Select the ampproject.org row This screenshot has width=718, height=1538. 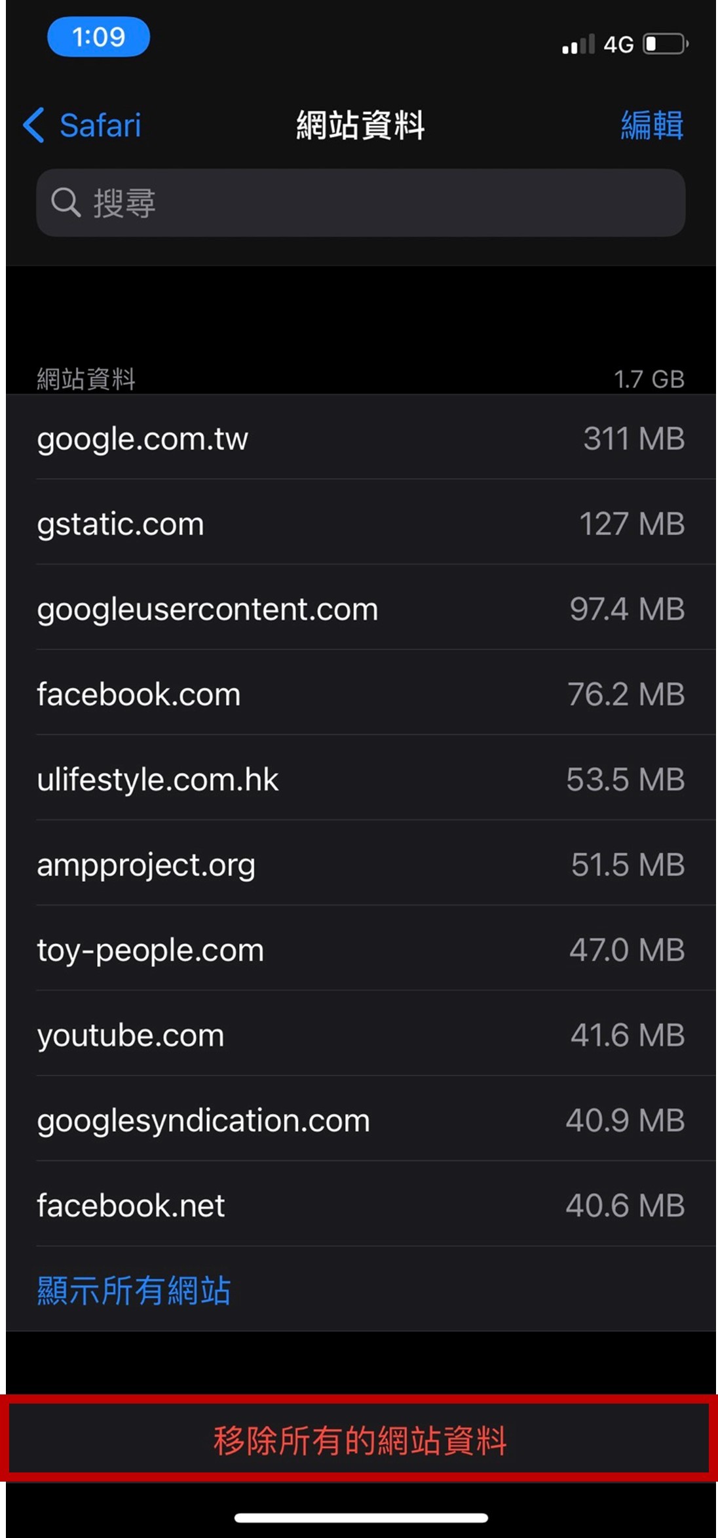pyautogui.click(x=360, y=864)
